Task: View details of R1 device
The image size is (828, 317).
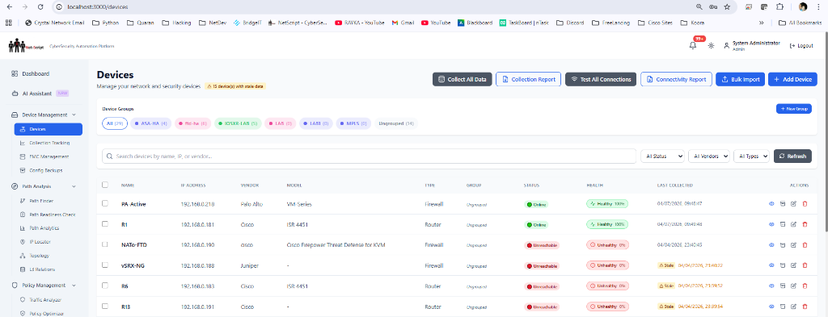Action: (771, 224)
